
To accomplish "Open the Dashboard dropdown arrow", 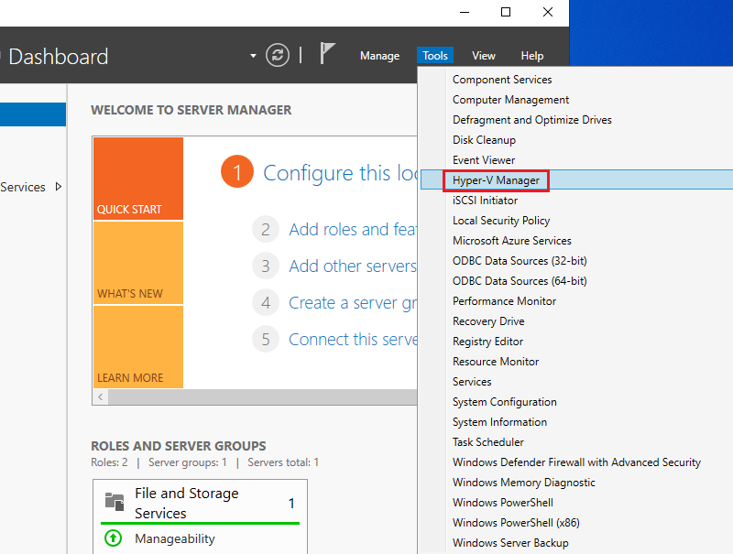I will click(251, 55).
